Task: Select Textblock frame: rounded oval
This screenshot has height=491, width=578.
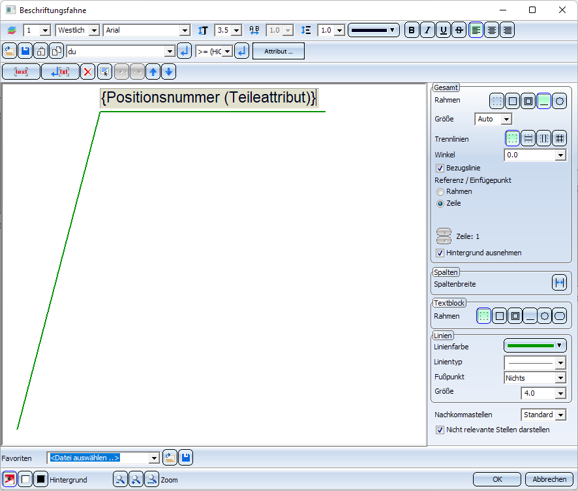Action: pos(560,316)
